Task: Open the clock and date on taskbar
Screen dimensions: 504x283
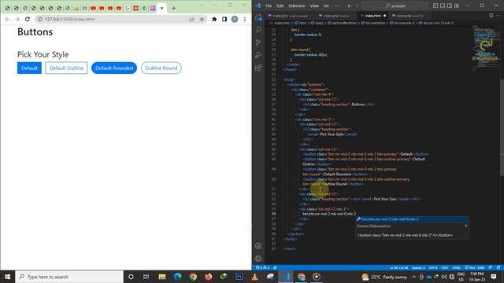Action: click(477, 277)
